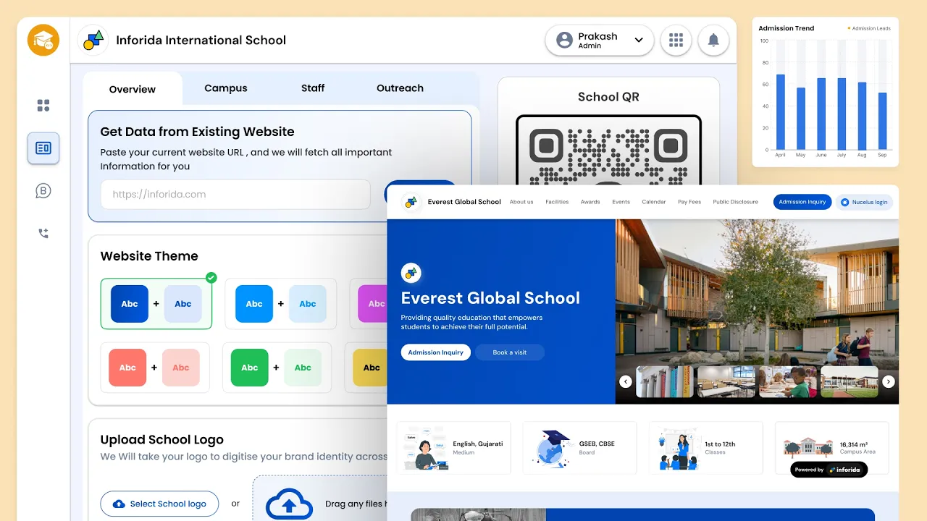927x521 pixels.
Task: Open Public Disclosure in website nav
Action: click(x=735, y=202)
